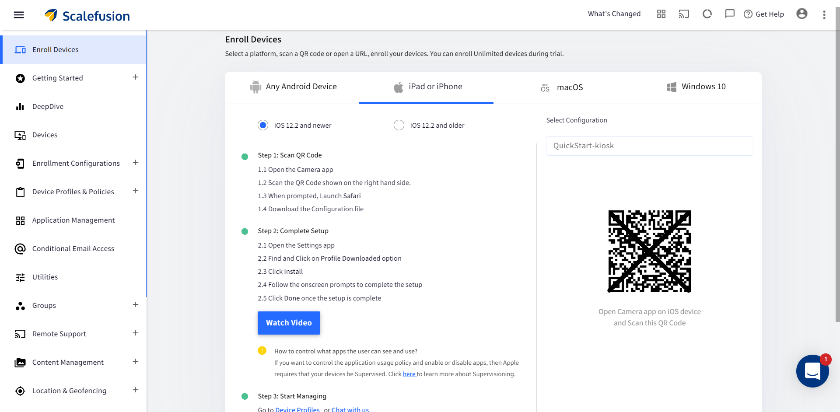Expand Content Management submenu plus
This screenshot has height=412, width=840.
pyautogui.click(x=136, y=361)
